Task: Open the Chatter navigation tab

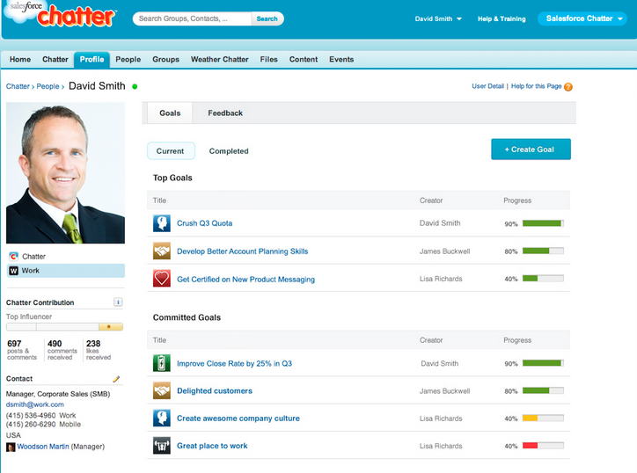Action: click(x=55, y=59)
